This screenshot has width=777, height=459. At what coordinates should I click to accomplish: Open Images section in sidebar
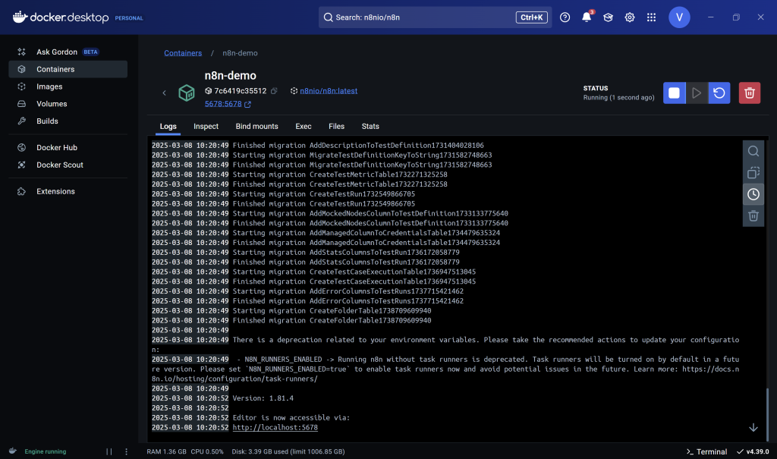point(68,86)
